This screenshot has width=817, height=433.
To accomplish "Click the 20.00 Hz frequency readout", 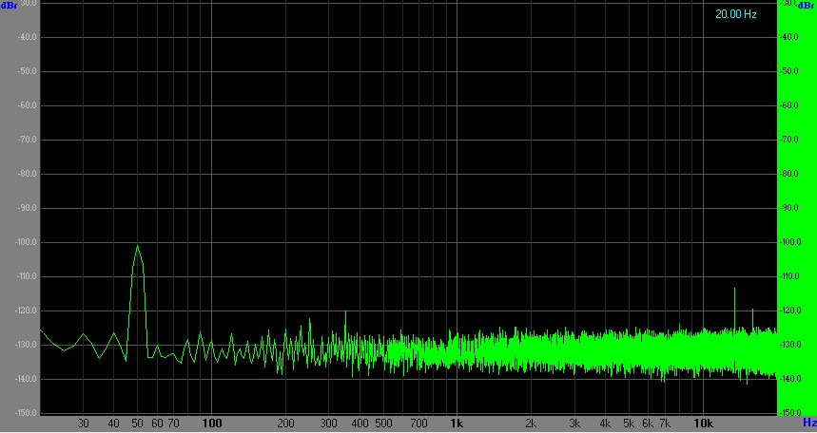I will point(735,14).
